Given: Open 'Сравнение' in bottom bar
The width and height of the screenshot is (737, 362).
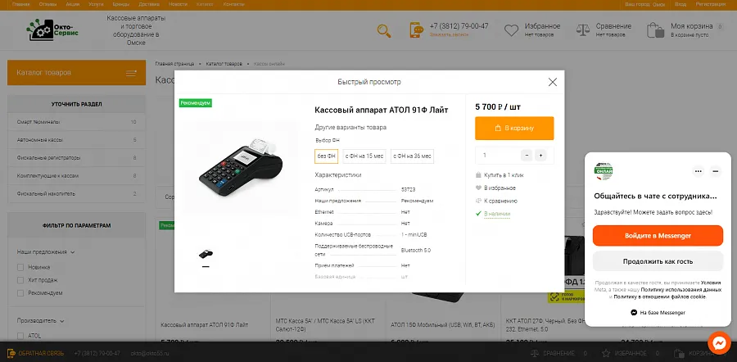Looking at the screenshot, I should tap(558, 353).
